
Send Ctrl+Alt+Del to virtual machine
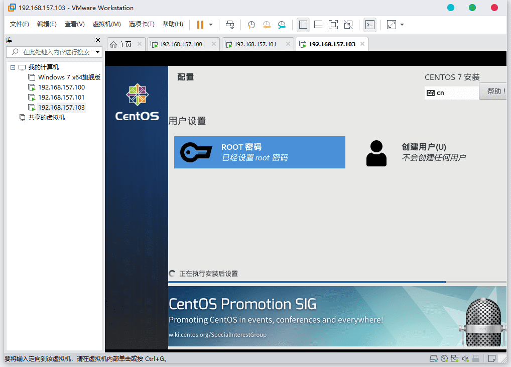(x=230, y=25)
